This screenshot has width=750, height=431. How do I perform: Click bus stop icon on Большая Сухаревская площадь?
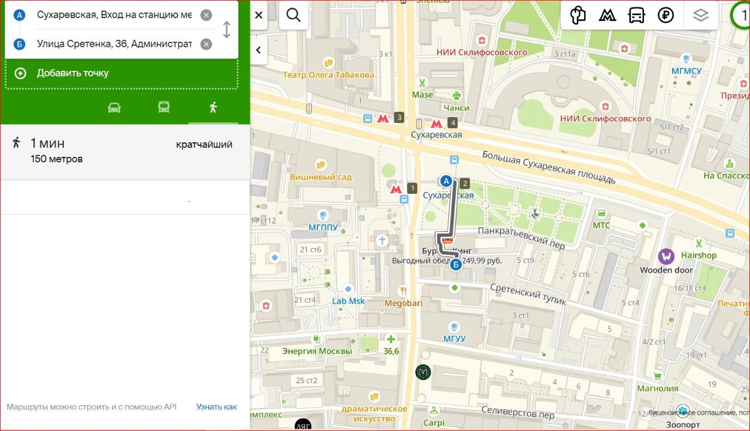point(454,159)
